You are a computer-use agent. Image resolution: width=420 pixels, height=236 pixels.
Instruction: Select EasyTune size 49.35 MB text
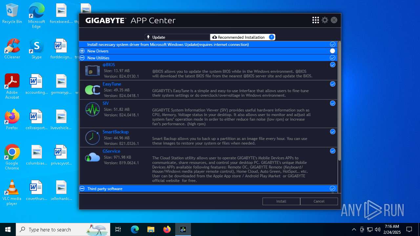tap(117, 90)
